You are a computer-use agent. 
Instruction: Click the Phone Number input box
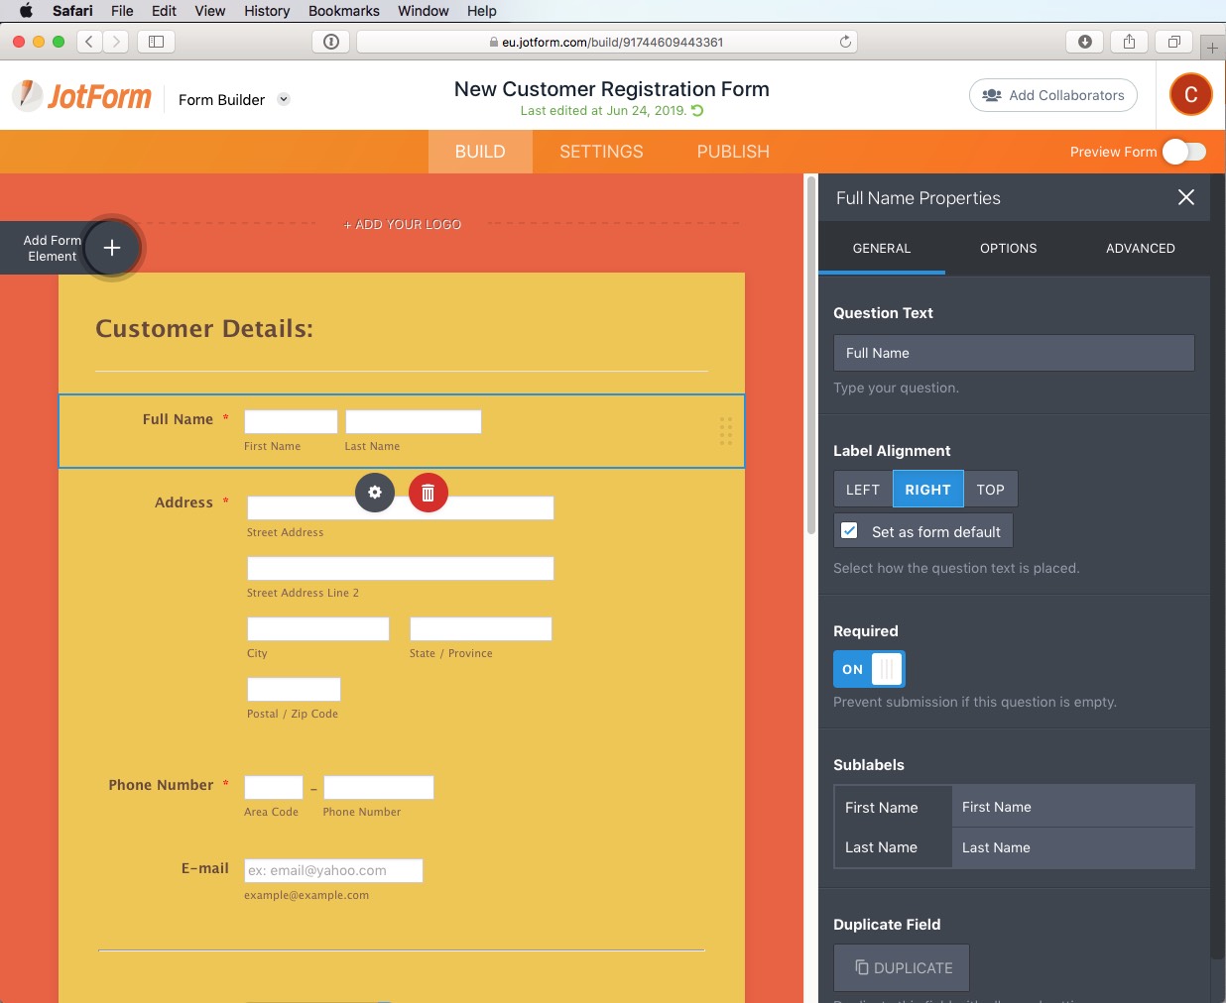coord(379,787)
